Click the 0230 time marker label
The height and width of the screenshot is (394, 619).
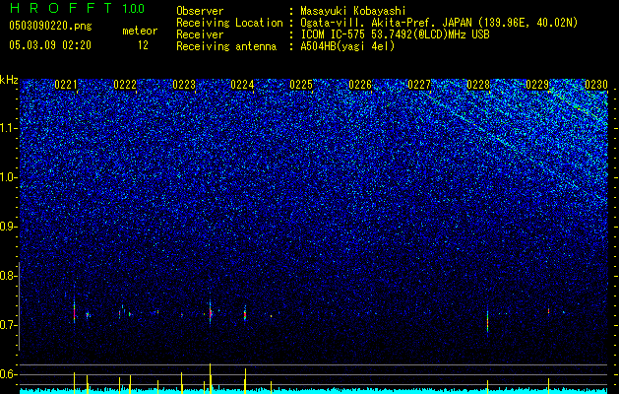596,85
